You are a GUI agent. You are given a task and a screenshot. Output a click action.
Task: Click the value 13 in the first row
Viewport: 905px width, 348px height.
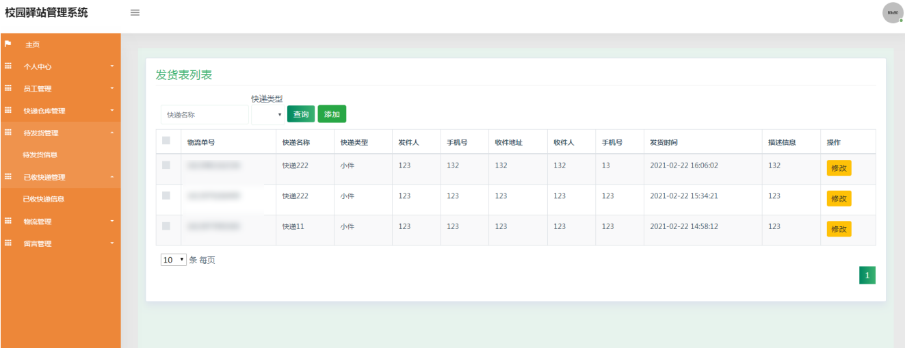[606, 165]
